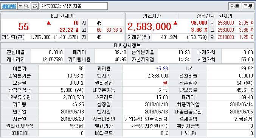The width and height of the screenshot is (256, 138).
Task: Select underlying price 2,583,000
Action: click(x=149, y=26)
